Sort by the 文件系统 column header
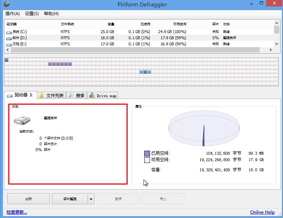The width and height of the screenshot is (283, 218). (x=73, y=24)
